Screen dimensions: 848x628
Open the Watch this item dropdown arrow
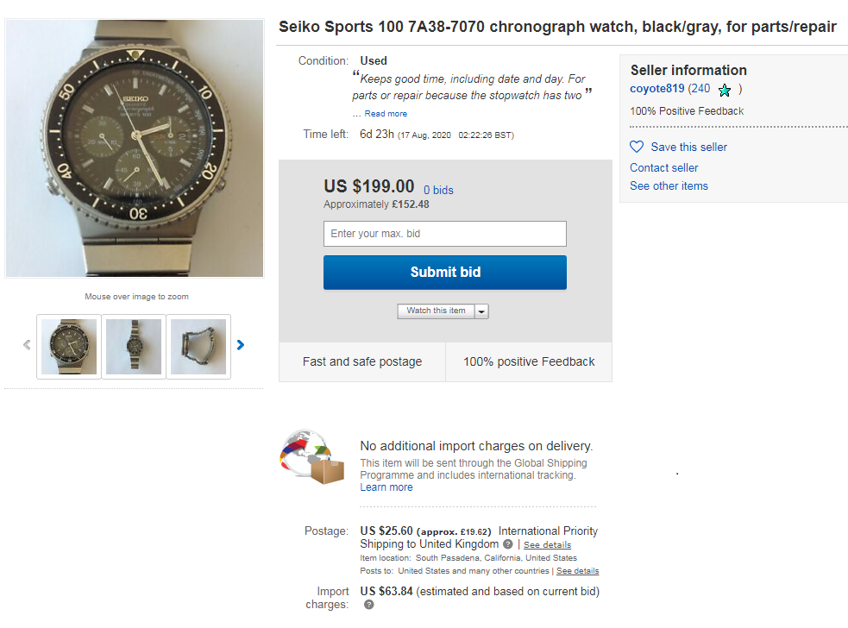[481, 311]
